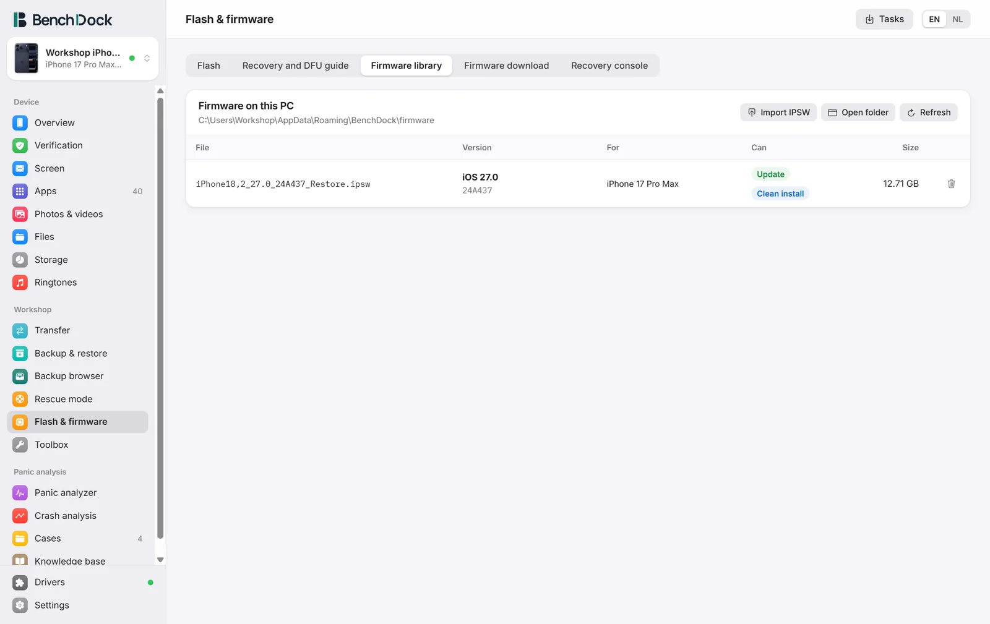This screenshot has width=990, height=624.
Task: Click the For column header
Action: coord(613,148)
